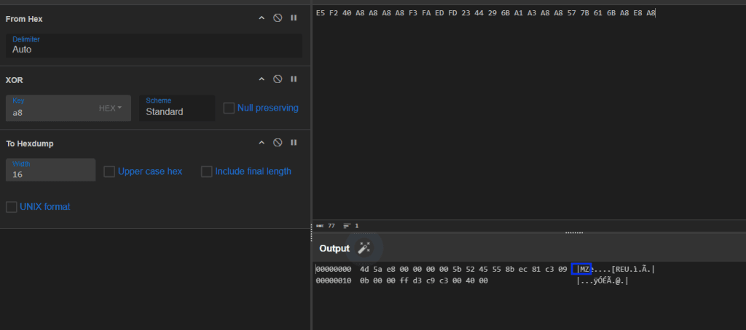Check the Upper case hex option
746x330 pixels.
pyautogui.click(x=109, y=172)
